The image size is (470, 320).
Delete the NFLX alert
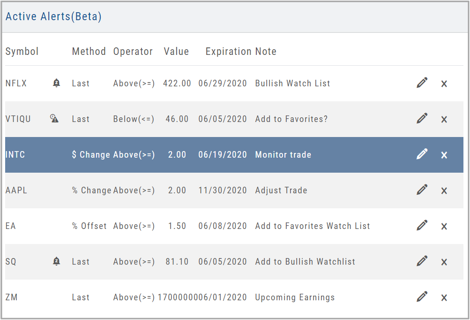pos(444,84)
